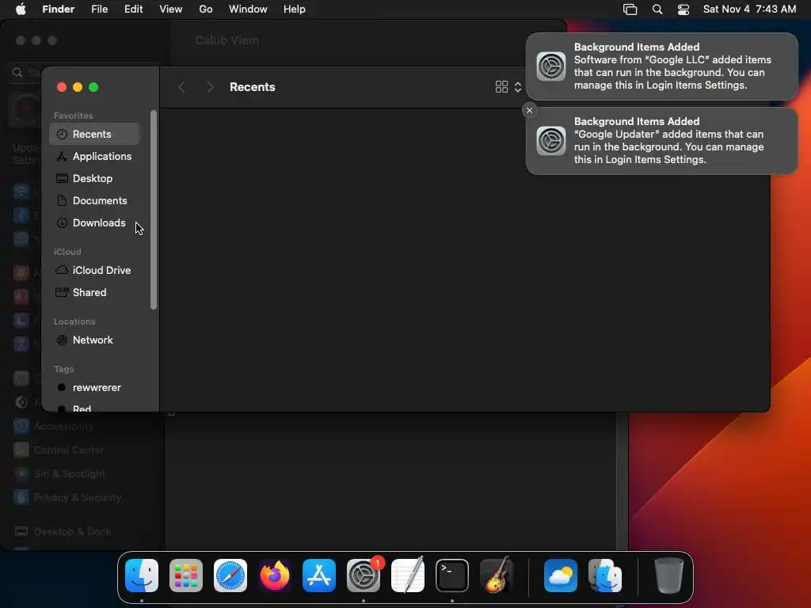Open TextEdit from the Dock

point(408,576)
